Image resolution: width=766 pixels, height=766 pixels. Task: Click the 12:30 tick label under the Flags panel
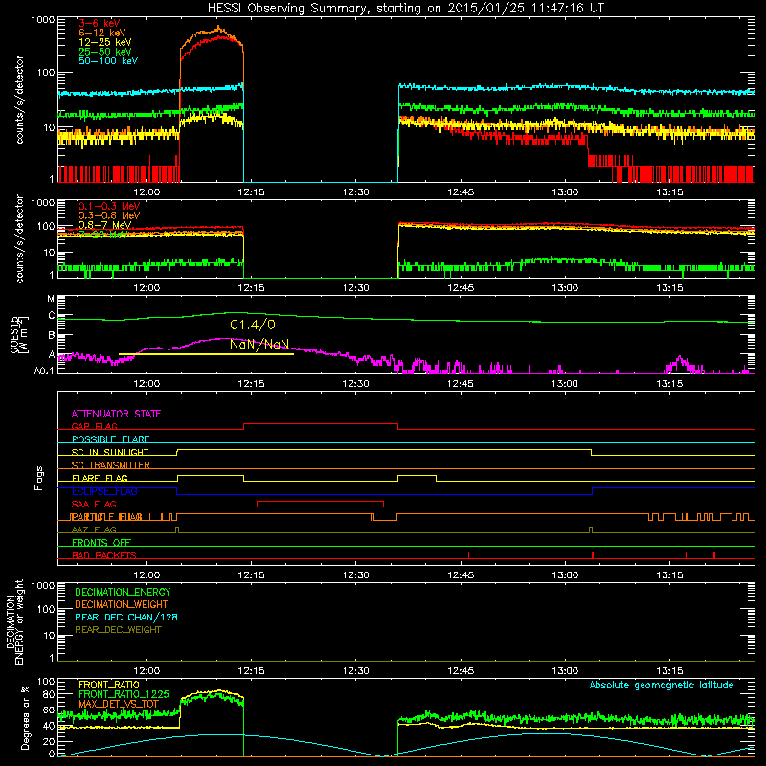pos(355,575)
